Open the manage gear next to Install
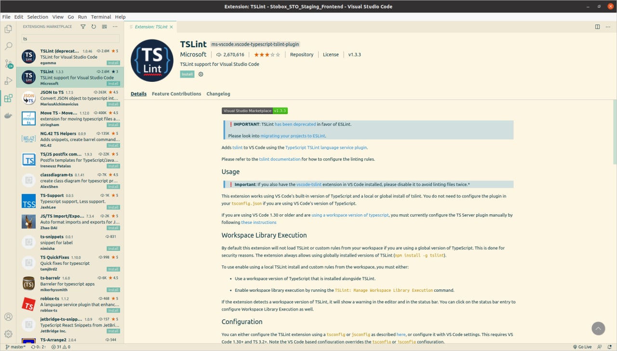Image resolution: width=617 pixels, height=351 pixels. (x=201, y=74)
